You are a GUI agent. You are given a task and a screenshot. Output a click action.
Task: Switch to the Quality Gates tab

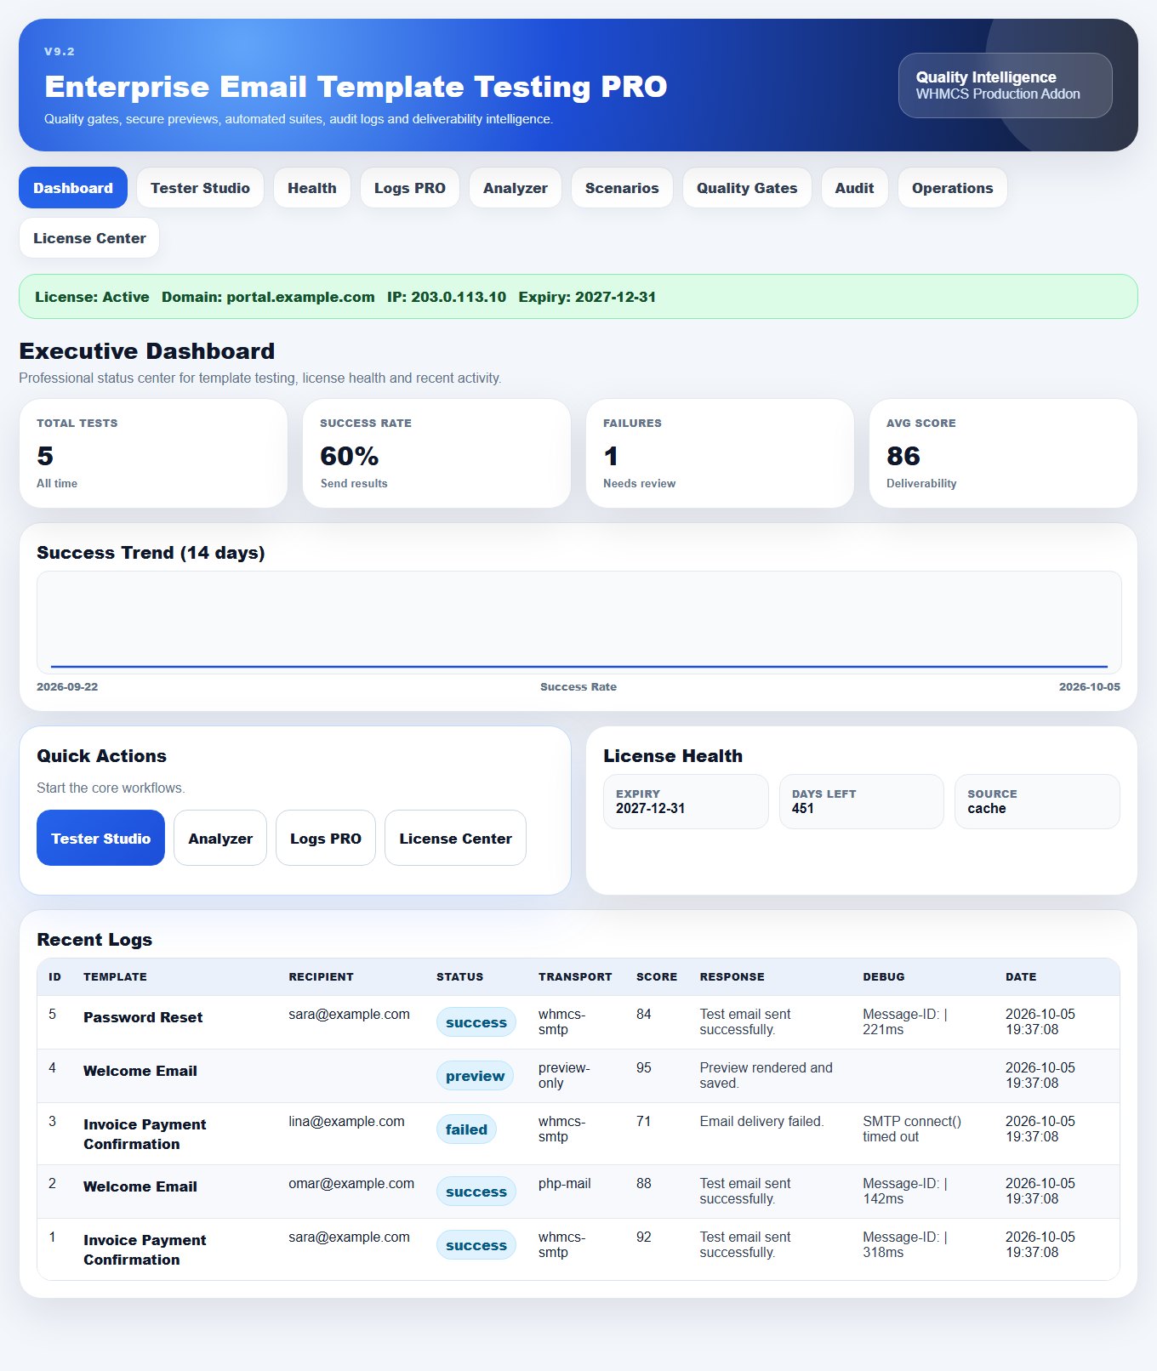click(x=747, y=188)
